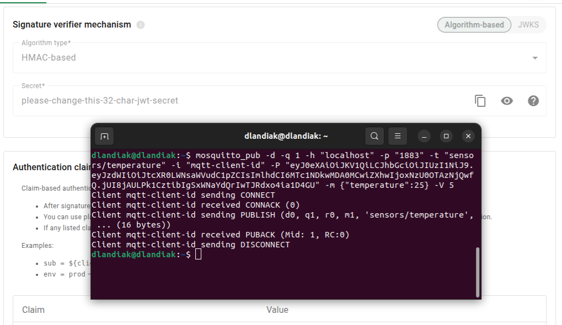562x325 pixels.
Task: Click the Algorithm type dropdown arrow
Action: click(534, 58)
